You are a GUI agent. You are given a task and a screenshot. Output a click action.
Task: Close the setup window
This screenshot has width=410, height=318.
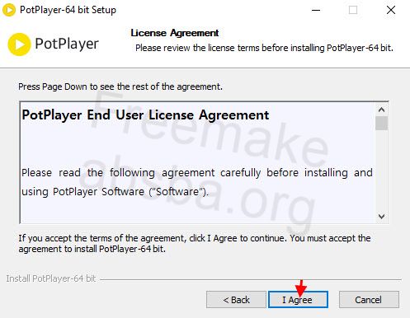tap(391, 10)
